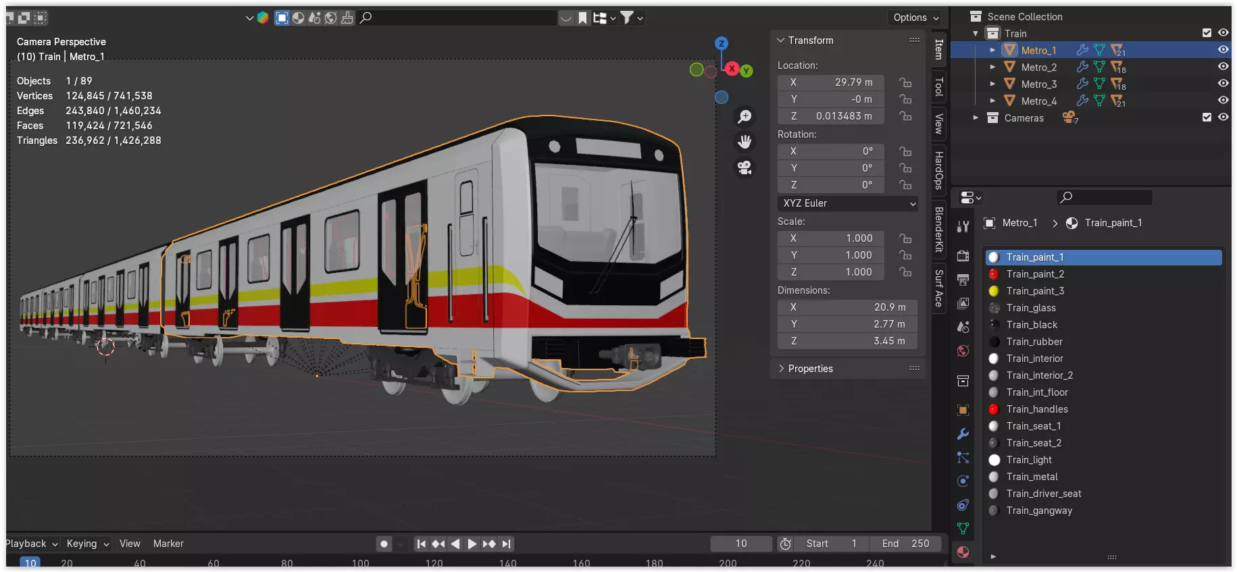Open the Marker menu
The height and width of the screenshot is (572, 1237).
pos(168,544)
